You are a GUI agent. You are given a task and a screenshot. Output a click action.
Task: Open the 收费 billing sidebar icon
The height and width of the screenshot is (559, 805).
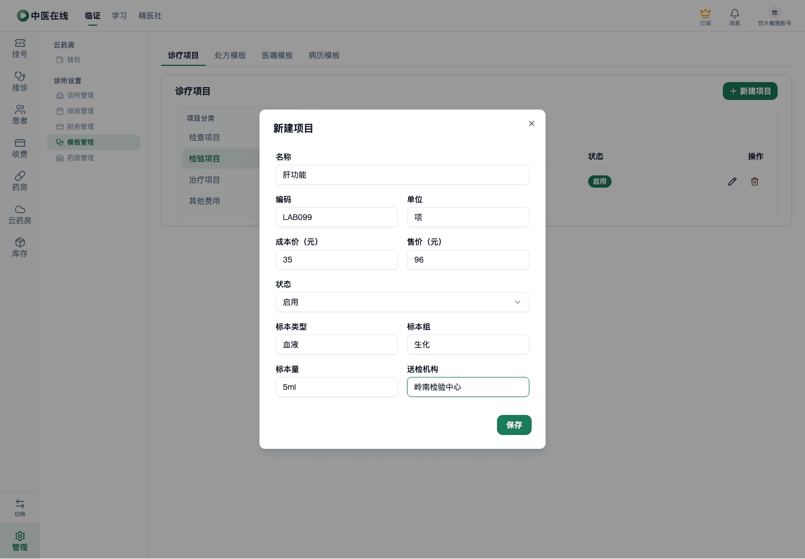coord(20,149)
